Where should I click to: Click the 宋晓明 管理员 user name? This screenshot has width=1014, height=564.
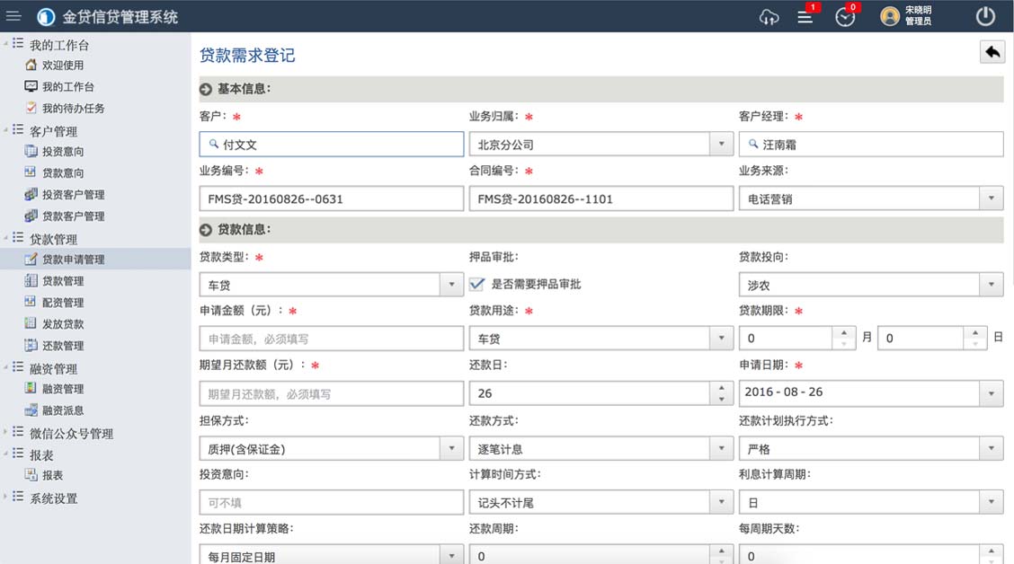click(x=919, y=15)
